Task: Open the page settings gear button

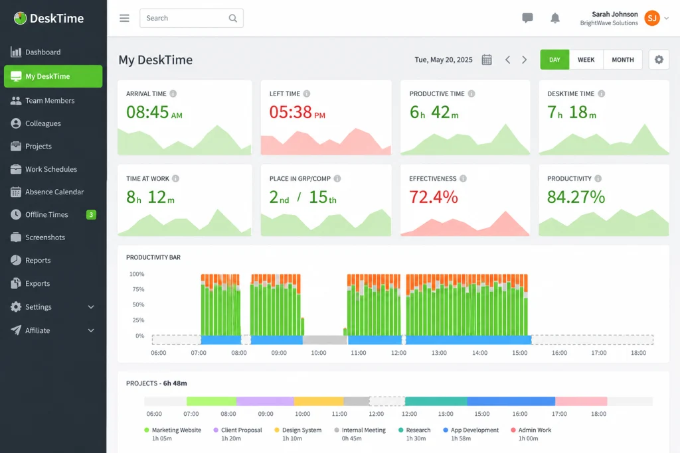Action: tap(659, 60)
